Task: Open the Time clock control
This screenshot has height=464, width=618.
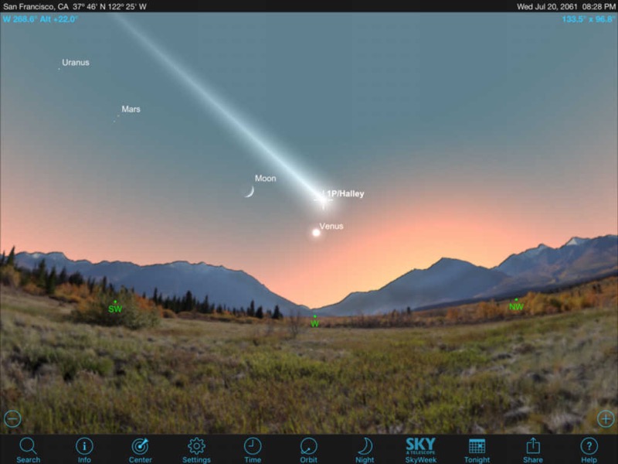Action: [x=253, y=447]
